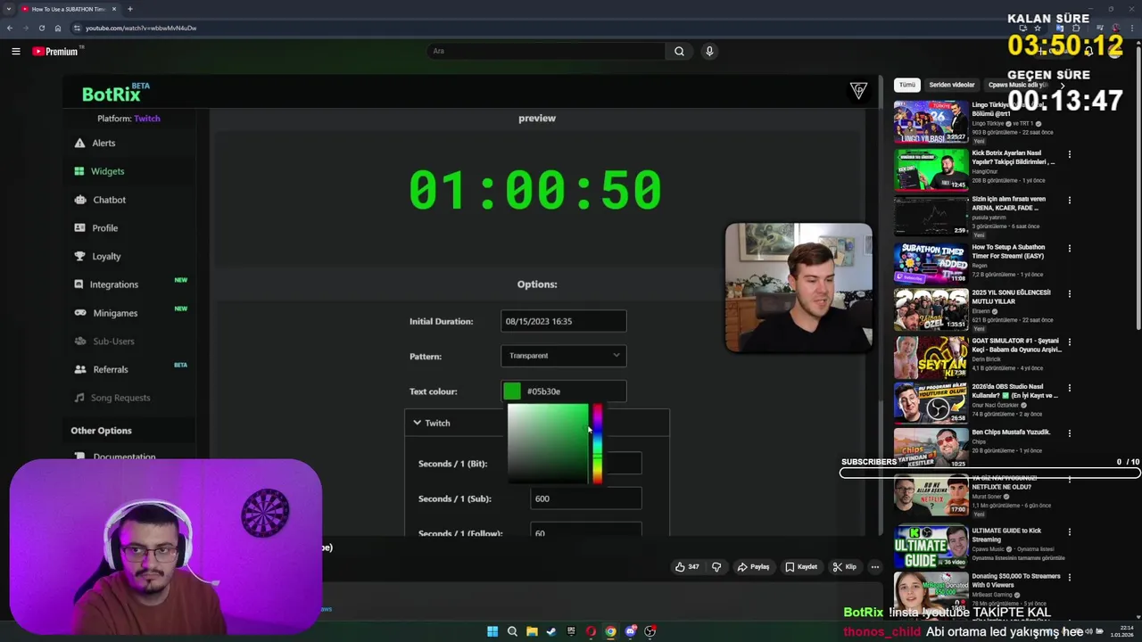This screenshot has width=1142, height=642.
Task: Click the Minigames gamepad icon
Action: 79,313
